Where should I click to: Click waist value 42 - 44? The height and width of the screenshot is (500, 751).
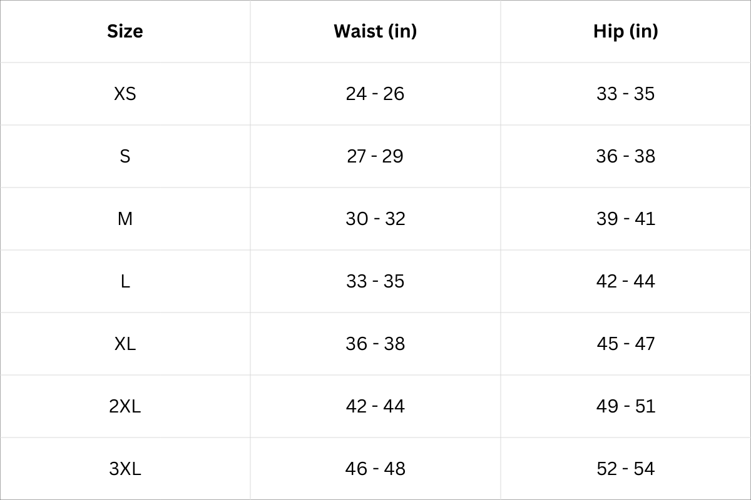tap(375, 406)
